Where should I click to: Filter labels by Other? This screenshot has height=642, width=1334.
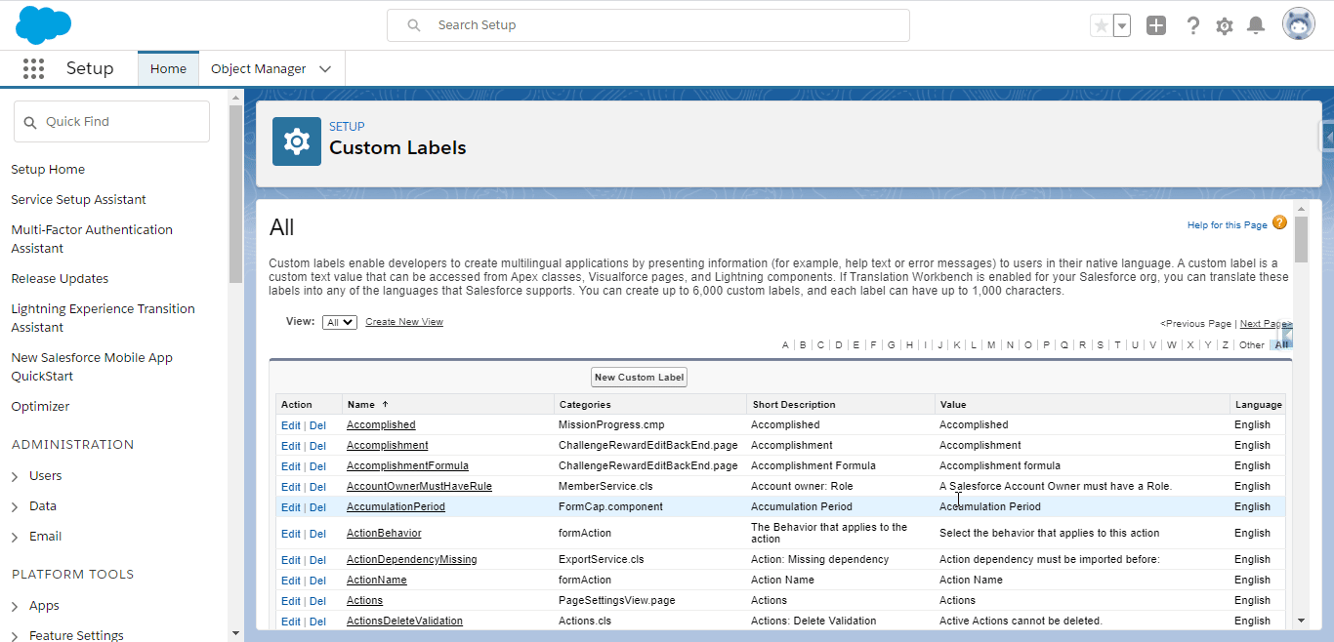tap(1252, 345)
